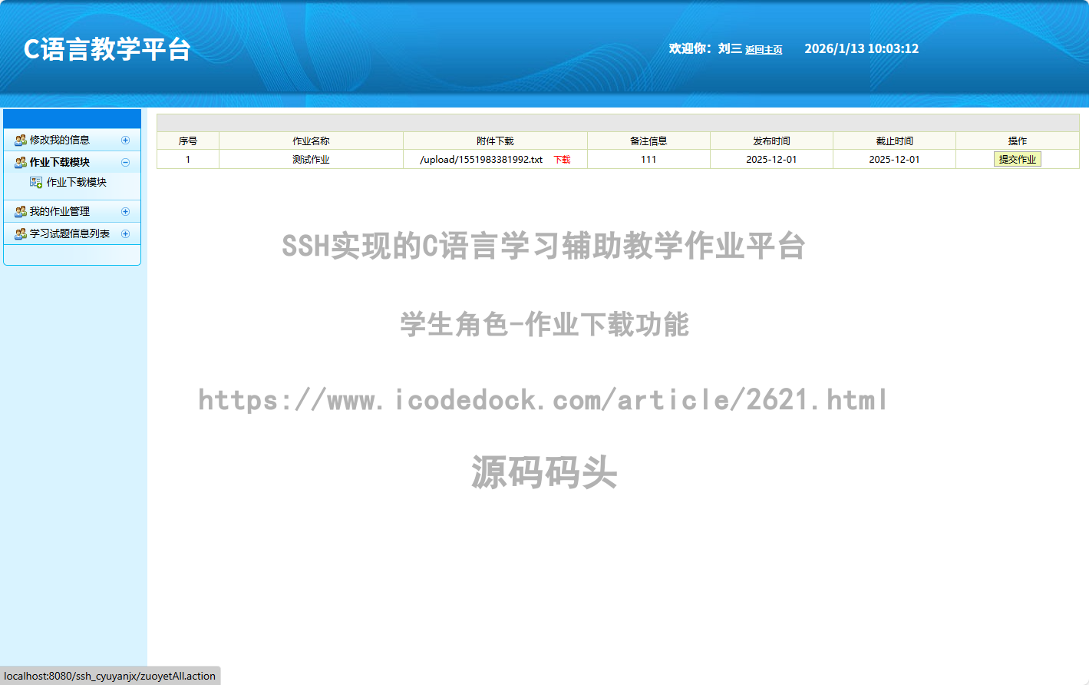Image resolution: width=1089 pixels, height=685 pixels.
Task: Expand the 我的作业管理 section with its plus
Action: point(125,211)
